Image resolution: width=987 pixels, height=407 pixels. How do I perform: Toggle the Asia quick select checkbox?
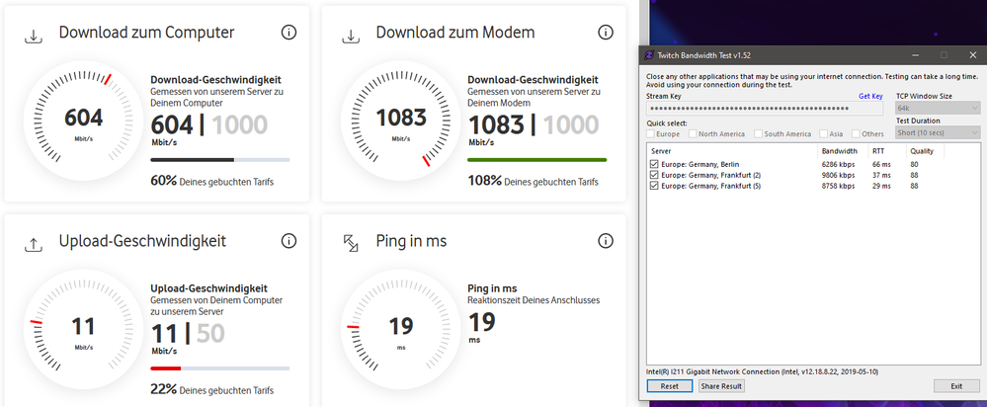click(x=823, y=134)
